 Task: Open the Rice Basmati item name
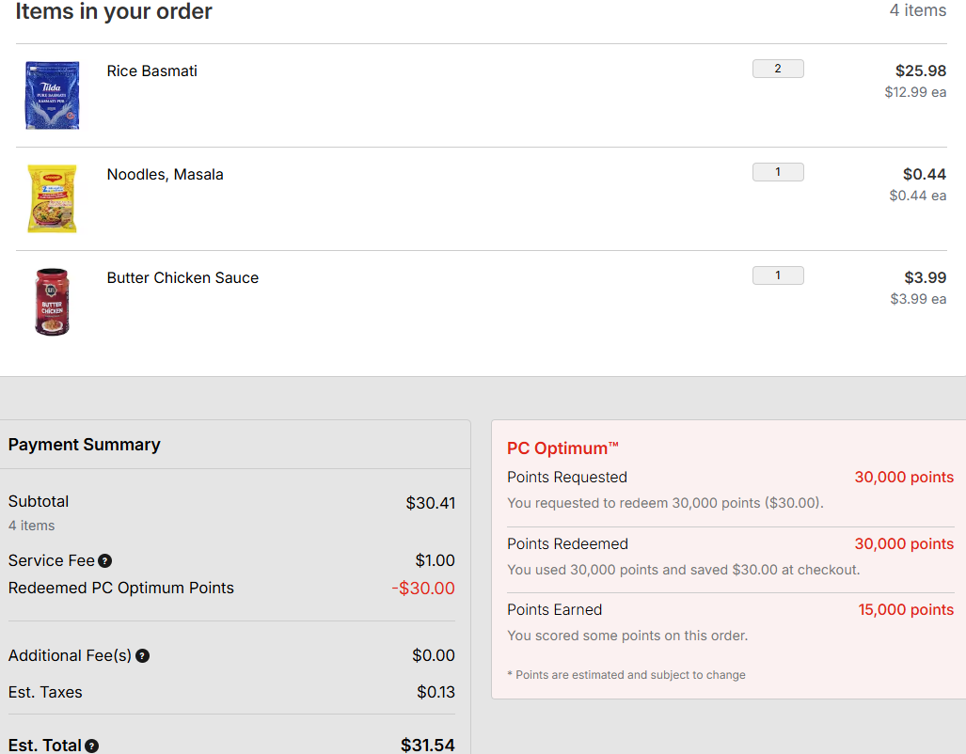(x=151, y=71)
